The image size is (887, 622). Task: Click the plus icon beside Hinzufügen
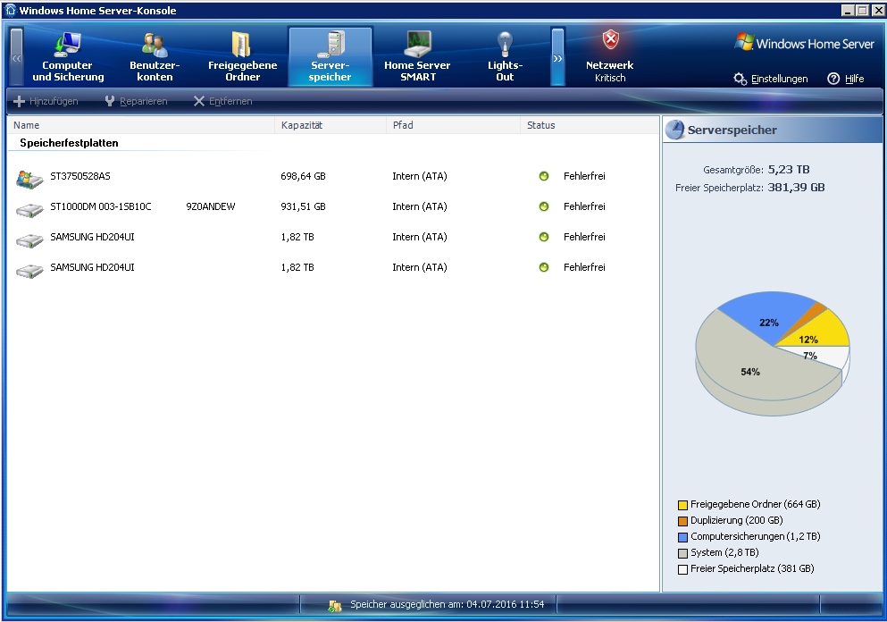tap(20, 101)
